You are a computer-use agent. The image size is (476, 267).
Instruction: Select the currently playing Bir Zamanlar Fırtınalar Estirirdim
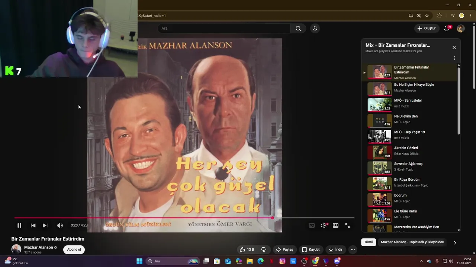tap(409, 72)
